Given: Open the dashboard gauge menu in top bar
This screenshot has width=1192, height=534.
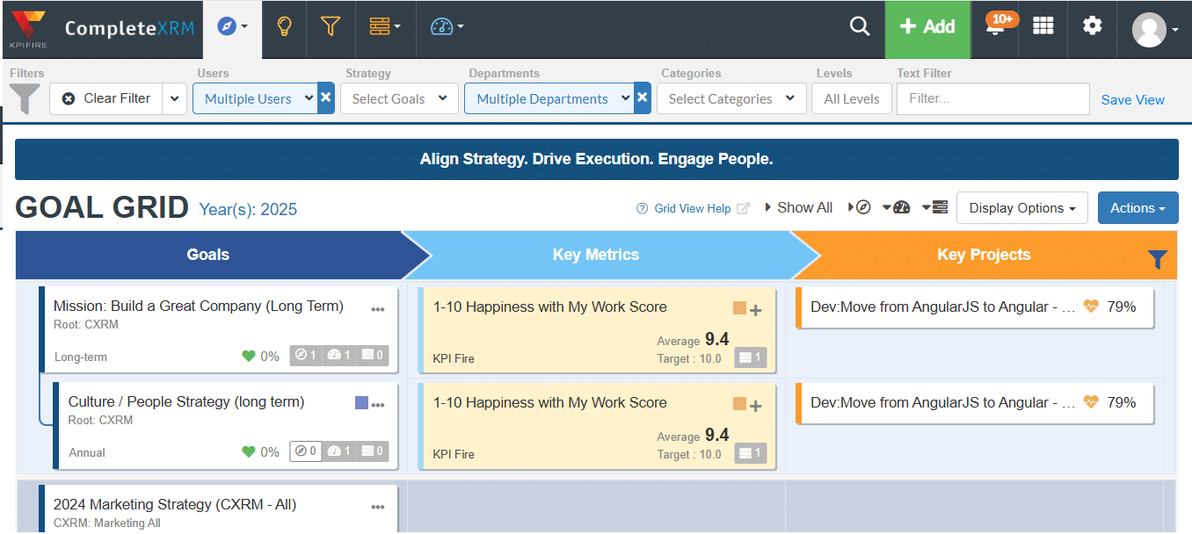Looking at the screenshot, I should coord(447,27).
